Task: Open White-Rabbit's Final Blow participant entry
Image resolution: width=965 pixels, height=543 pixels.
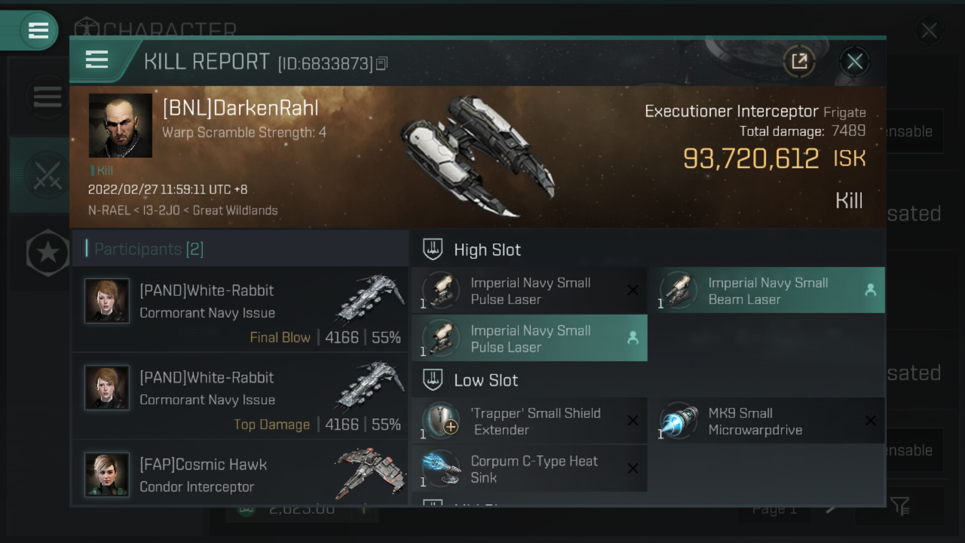Action: pos(240,309)
